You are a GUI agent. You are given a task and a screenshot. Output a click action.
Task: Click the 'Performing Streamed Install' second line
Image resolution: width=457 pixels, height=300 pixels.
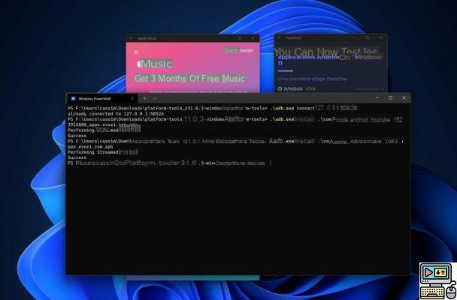click(103, 152)
